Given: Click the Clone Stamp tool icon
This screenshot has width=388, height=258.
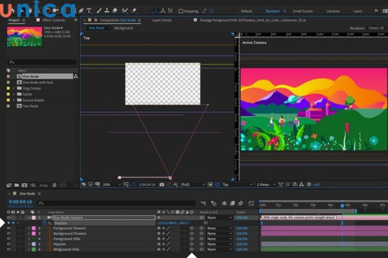Looking at the screenshot, I should coord(105,11).
